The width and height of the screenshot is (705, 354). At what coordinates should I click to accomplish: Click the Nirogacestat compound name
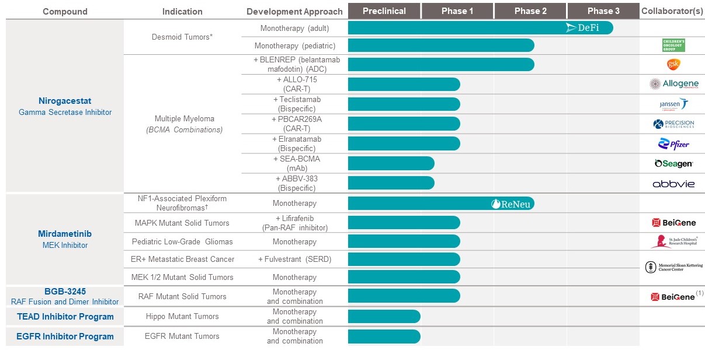coord(64,101)
